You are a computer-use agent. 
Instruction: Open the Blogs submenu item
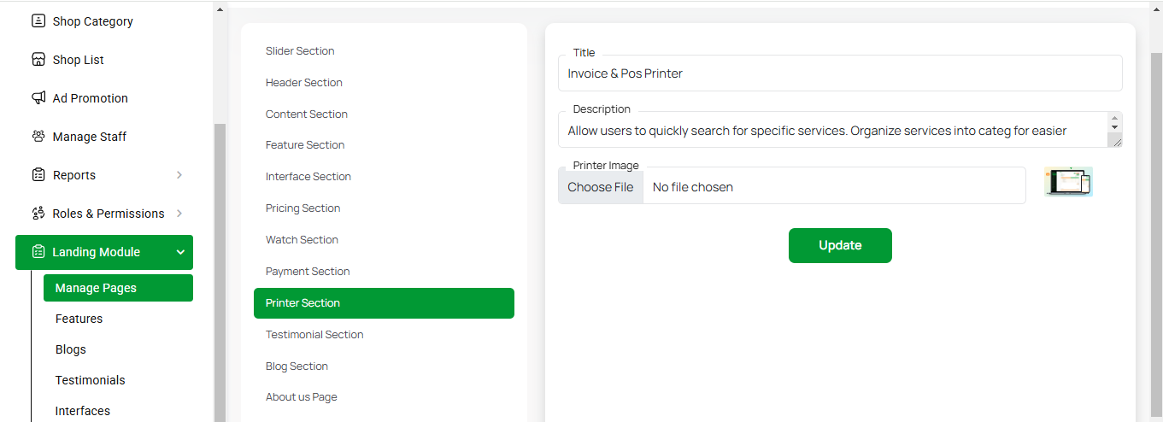(x=71, y=349)
